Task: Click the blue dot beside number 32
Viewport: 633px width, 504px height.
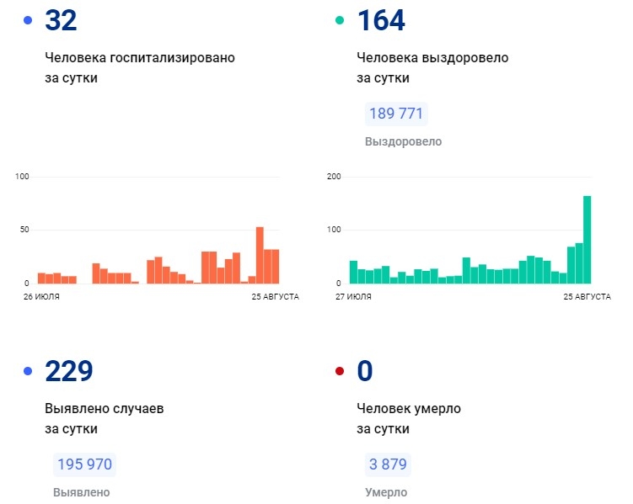Action: tap(28, 21)
